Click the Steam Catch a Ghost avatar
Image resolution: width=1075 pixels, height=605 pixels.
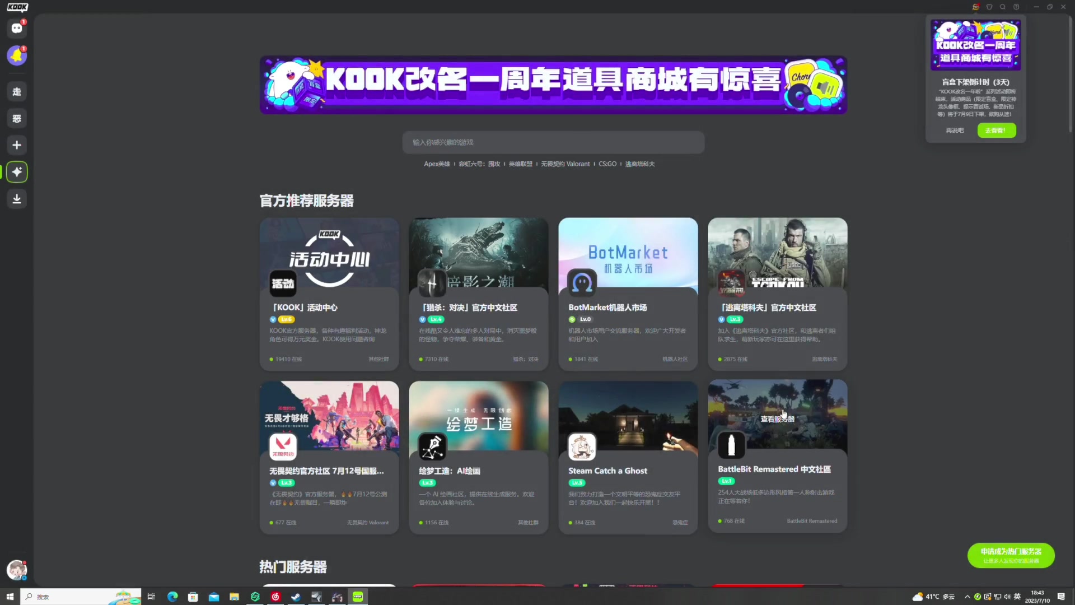click(x=582, y=446)
